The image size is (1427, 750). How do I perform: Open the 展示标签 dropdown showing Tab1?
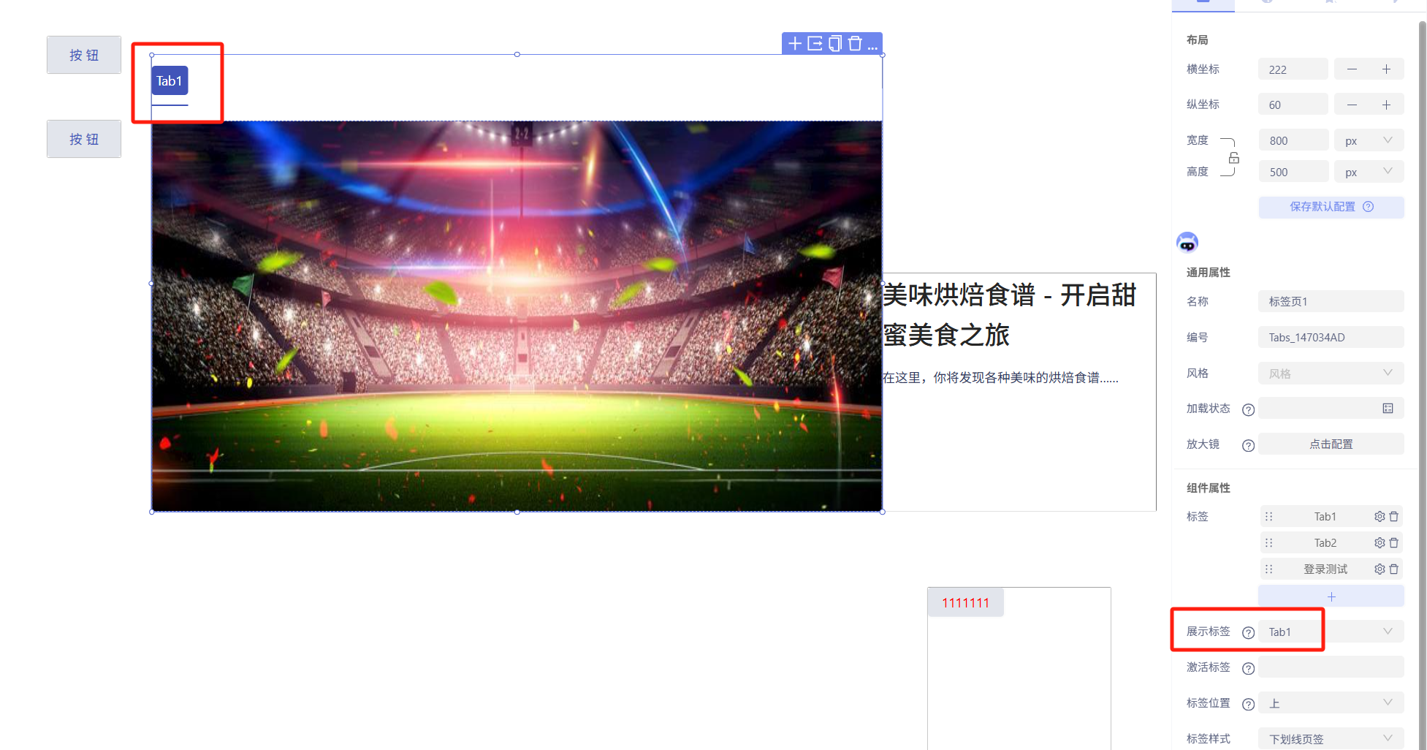tap(1331, 632)
